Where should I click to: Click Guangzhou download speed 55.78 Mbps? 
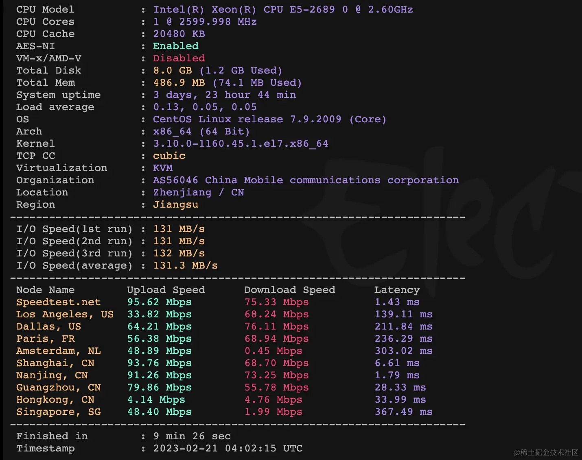tap(276, 387)
